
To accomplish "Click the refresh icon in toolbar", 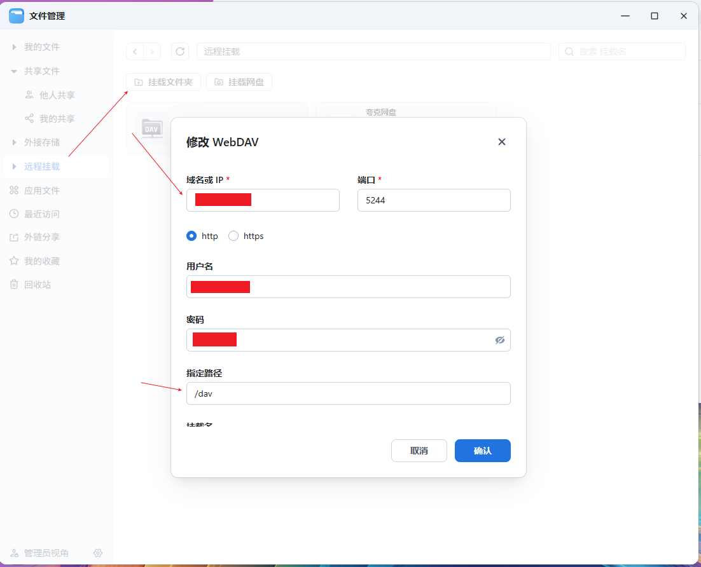I will pyautogui.click(x=180, y=51).
